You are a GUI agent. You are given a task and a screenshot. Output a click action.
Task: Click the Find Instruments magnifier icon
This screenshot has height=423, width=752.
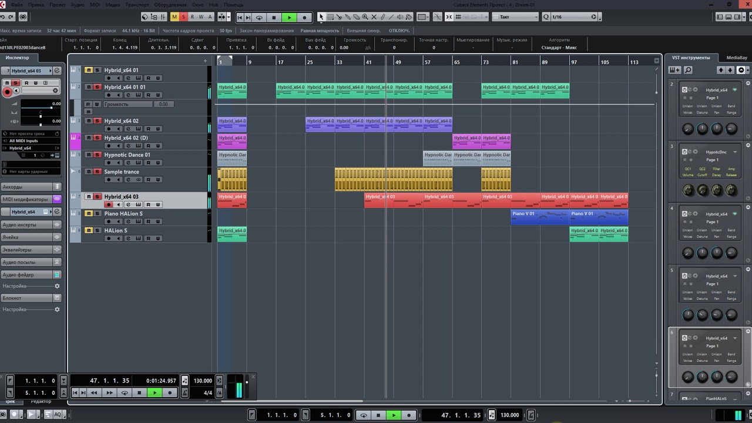pyautogui.click(x=687, y=70)
